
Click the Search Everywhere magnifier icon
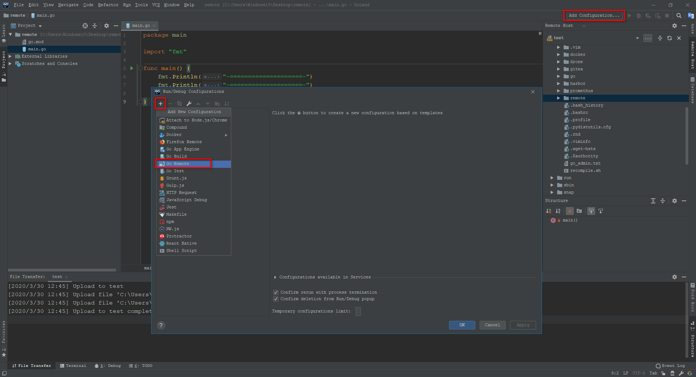679,16
